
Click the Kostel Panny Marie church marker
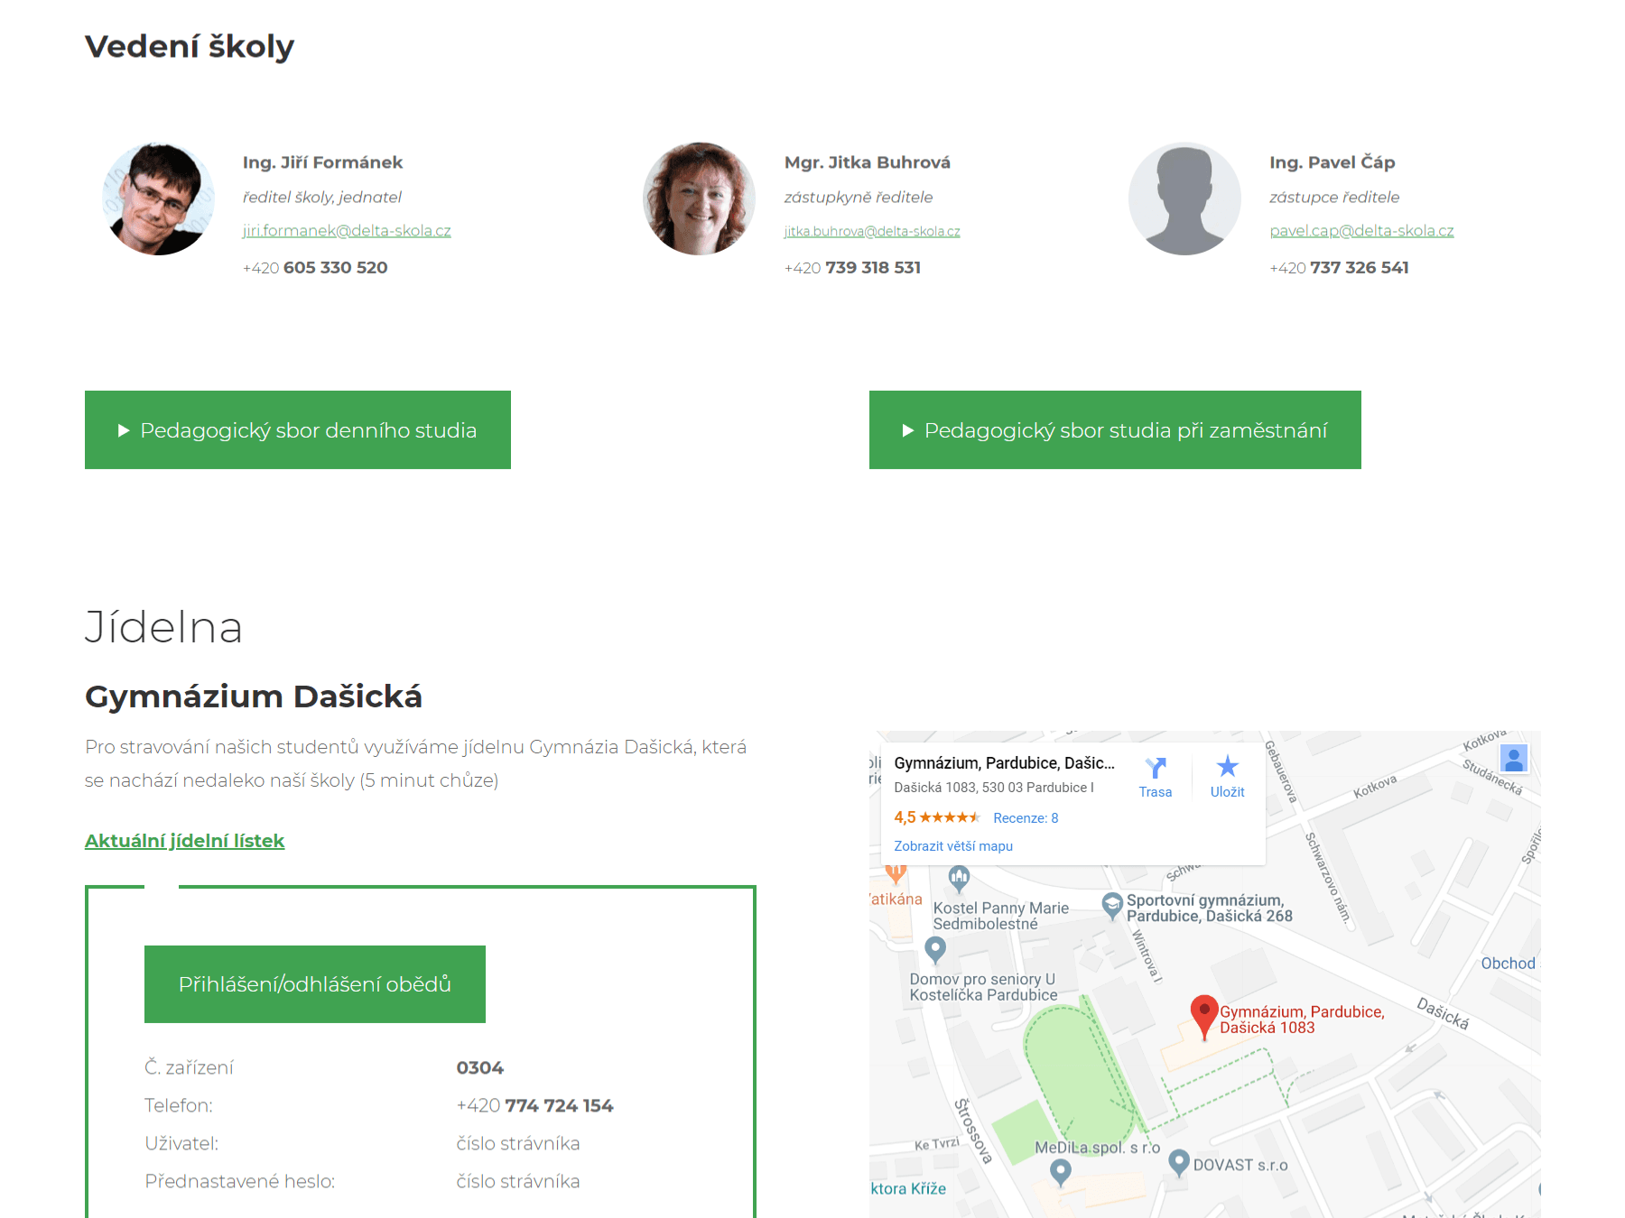[959, 876]
